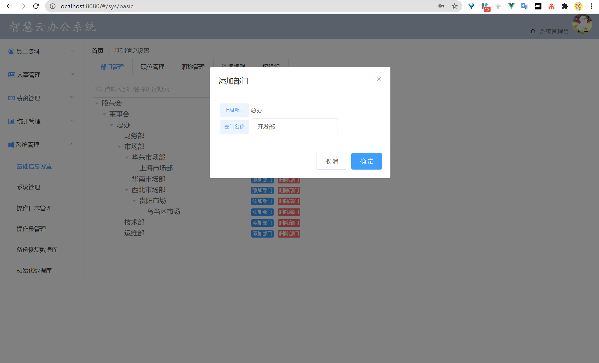Click the 系统管理 windows icon
This screenshot has width=599, height=363.
[11, 145]
